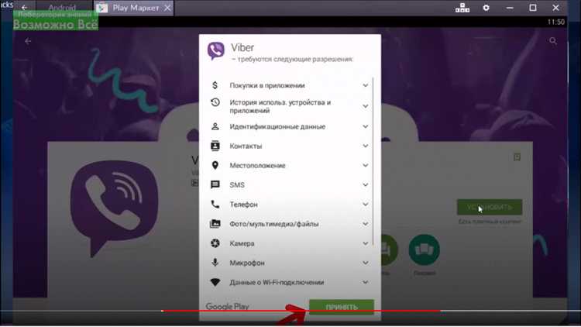
Task: Click the history clock icon for device usage
Action: [215, 102]
